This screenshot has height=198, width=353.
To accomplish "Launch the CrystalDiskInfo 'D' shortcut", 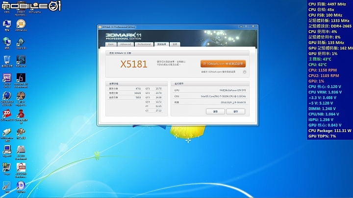I will (21, 187).
